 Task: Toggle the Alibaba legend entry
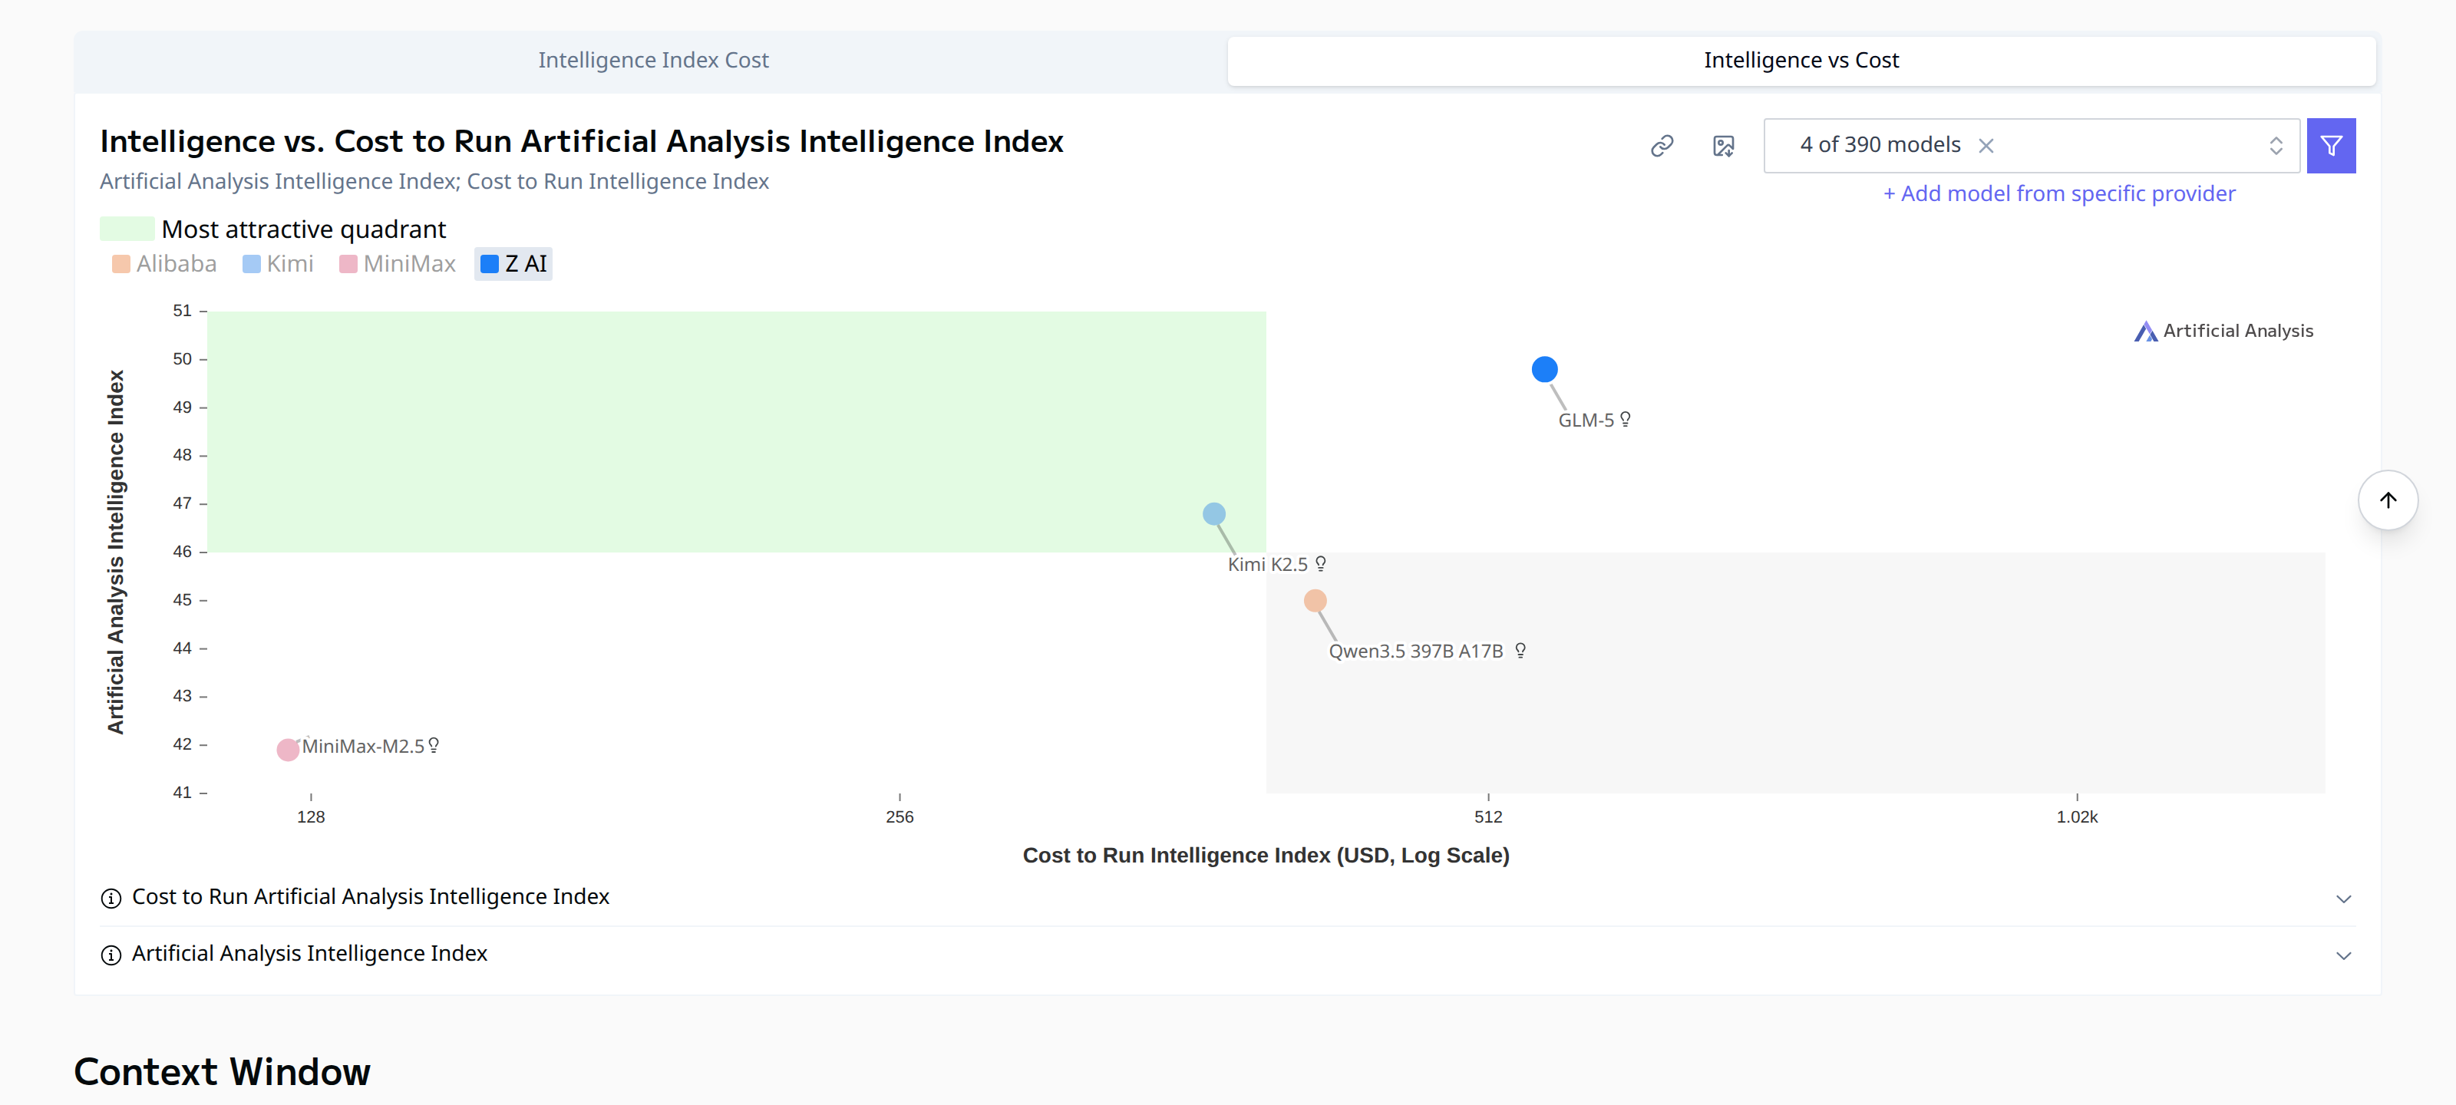tap(164, 264)
